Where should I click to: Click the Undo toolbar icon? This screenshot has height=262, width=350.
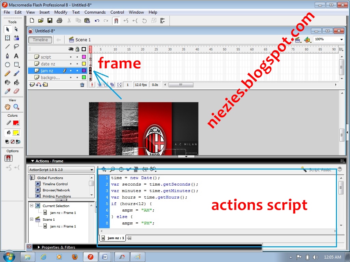coord(97,21)
